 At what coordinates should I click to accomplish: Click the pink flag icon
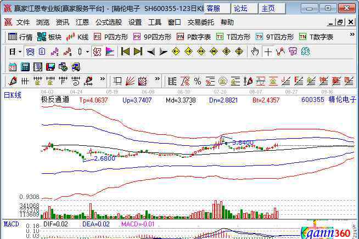click(110, 52)
